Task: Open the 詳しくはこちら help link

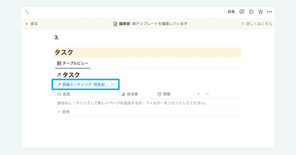Action: tap(257, 24)
